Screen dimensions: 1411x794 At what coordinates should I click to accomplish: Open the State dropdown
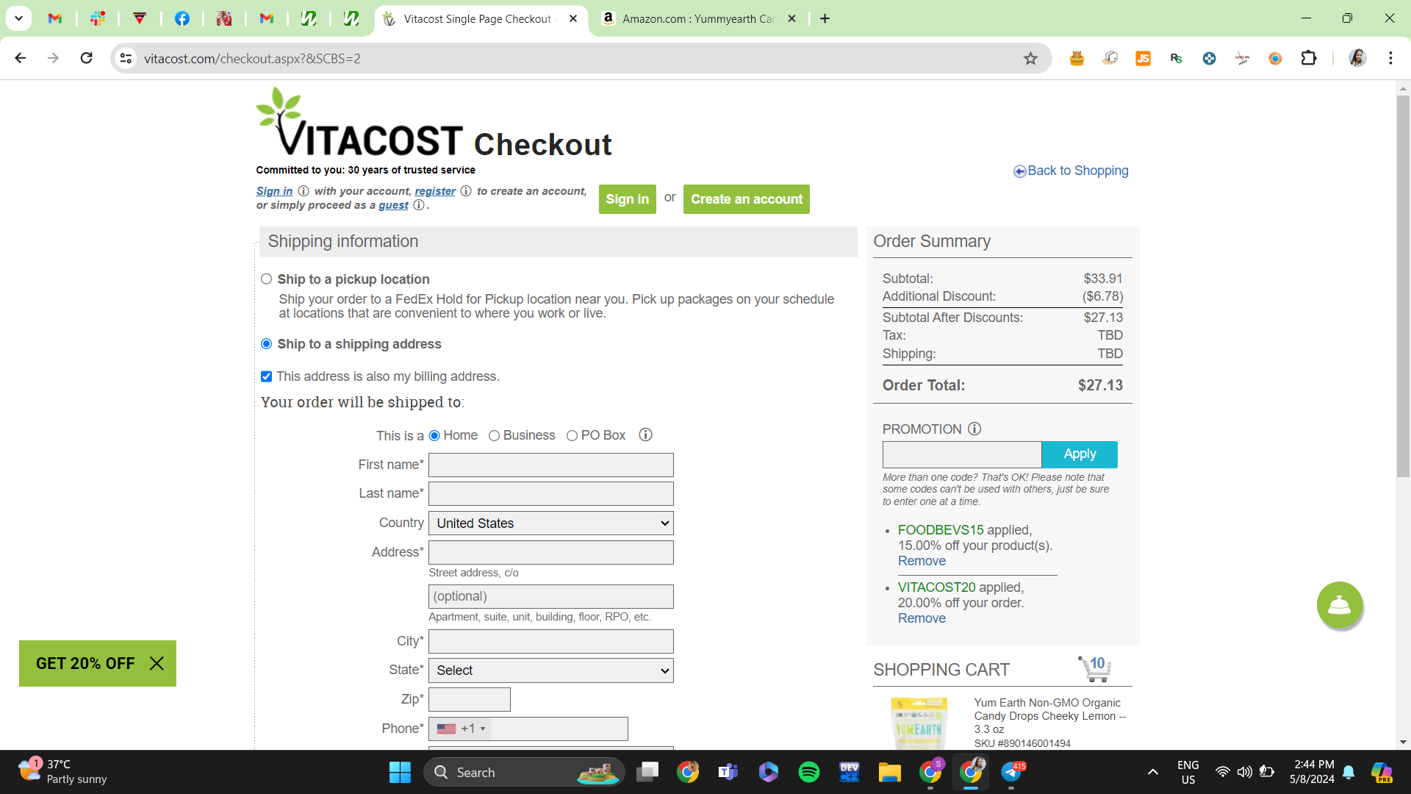point(551,670)
